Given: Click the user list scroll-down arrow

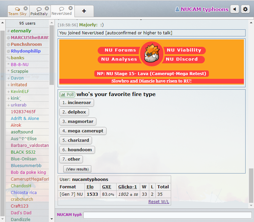Looking at the screenshot, I should tap(52, 219).
